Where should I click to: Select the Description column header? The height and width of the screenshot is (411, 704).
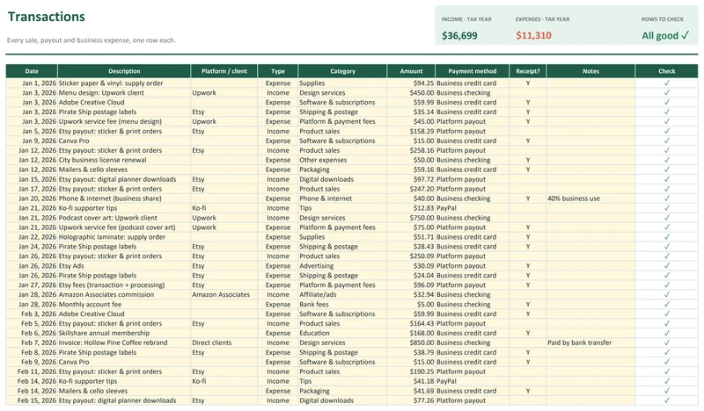click(x=124, y=71)
